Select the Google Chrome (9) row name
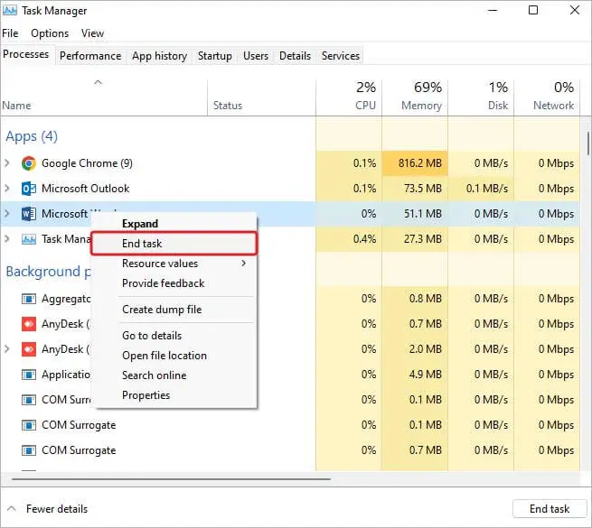Viewport: 592px width, 528px height. (x=87, y=163)
